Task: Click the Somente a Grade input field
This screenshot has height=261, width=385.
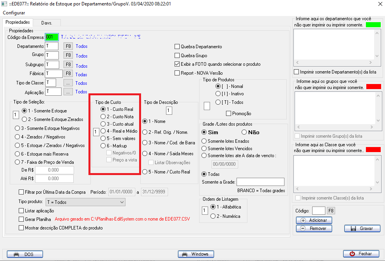Action: click(x=260, y=182)
